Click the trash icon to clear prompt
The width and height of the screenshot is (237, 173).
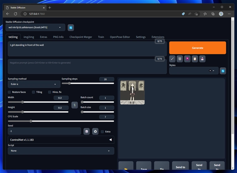point(180,59)
